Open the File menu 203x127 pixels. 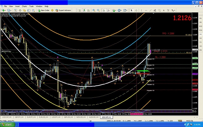point(6,6)
